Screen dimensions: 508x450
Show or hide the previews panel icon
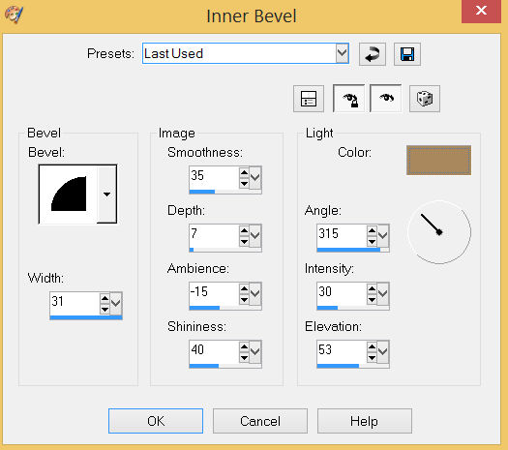[309, 99]
